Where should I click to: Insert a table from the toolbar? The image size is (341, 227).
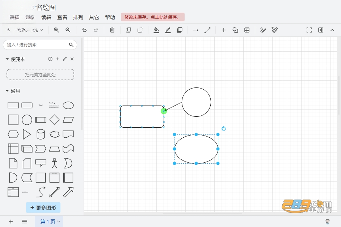coord(247,30)
